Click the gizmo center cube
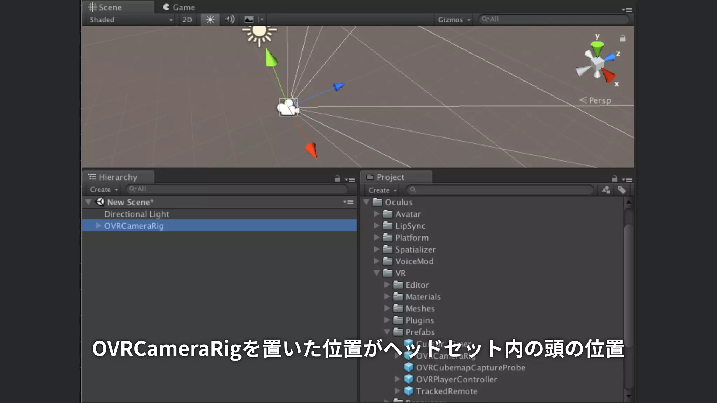 pyautogui.click(x=597, y=63)
